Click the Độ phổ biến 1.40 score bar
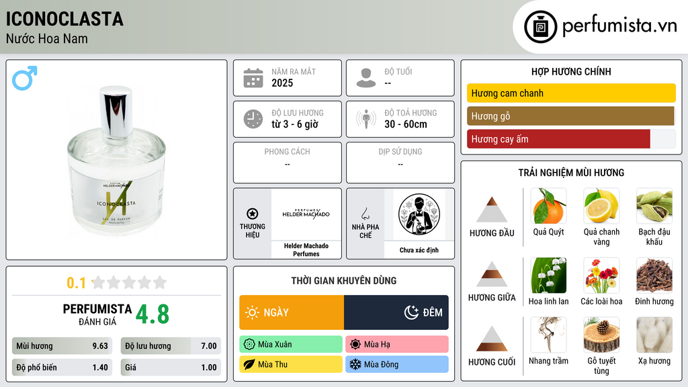688x387 pixels. coord(62,368)
